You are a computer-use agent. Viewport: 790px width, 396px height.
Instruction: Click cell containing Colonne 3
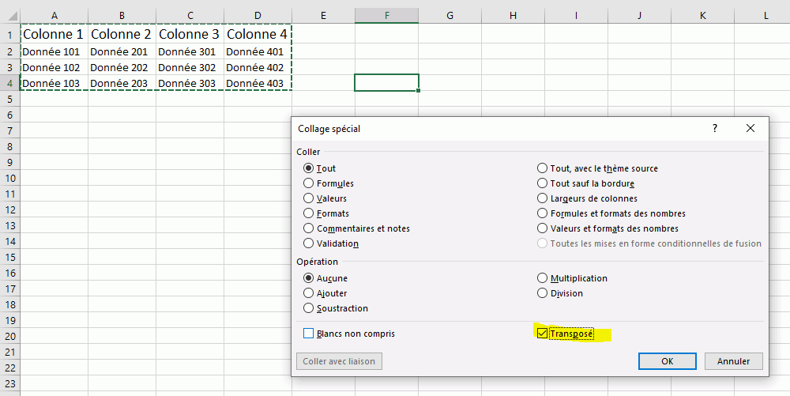190,35
